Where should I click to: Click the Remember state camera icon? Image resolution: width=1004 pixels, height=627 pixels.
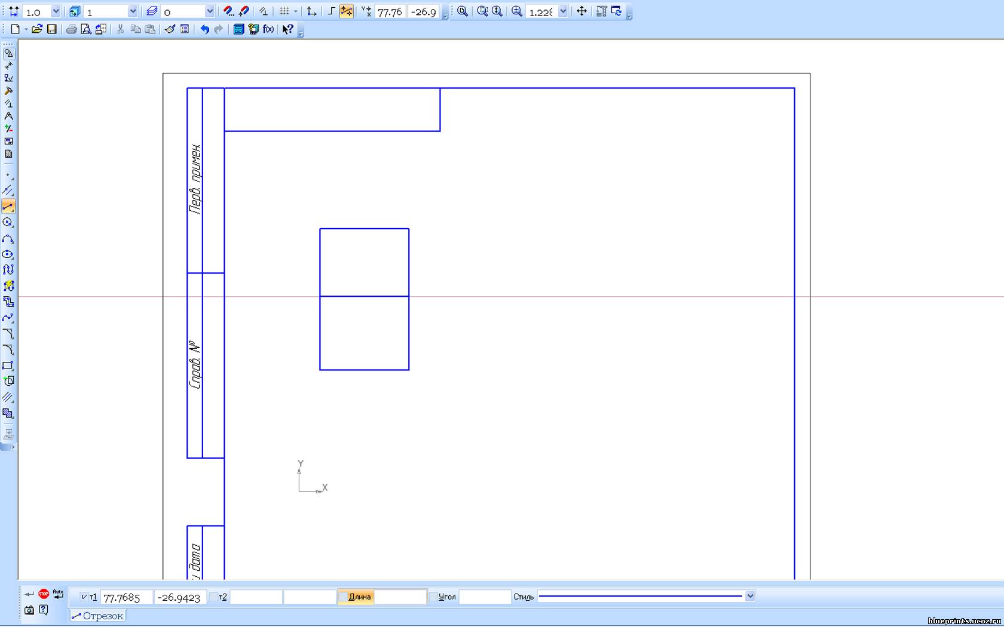[x=29, y=610]
